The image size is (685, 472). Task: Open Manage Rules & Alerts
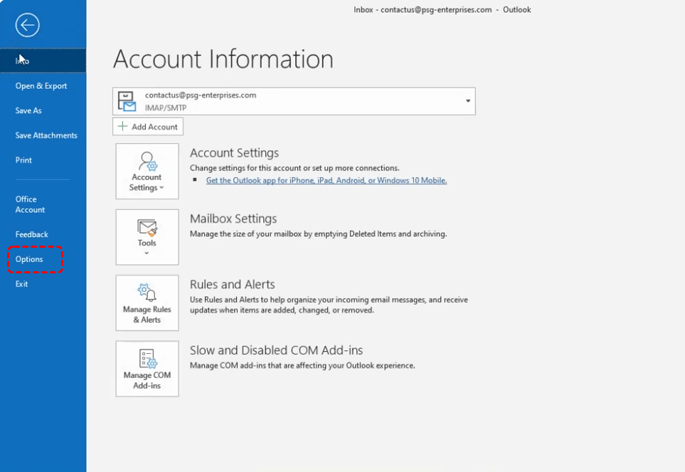pyautogui.click(x=147, y=303)
